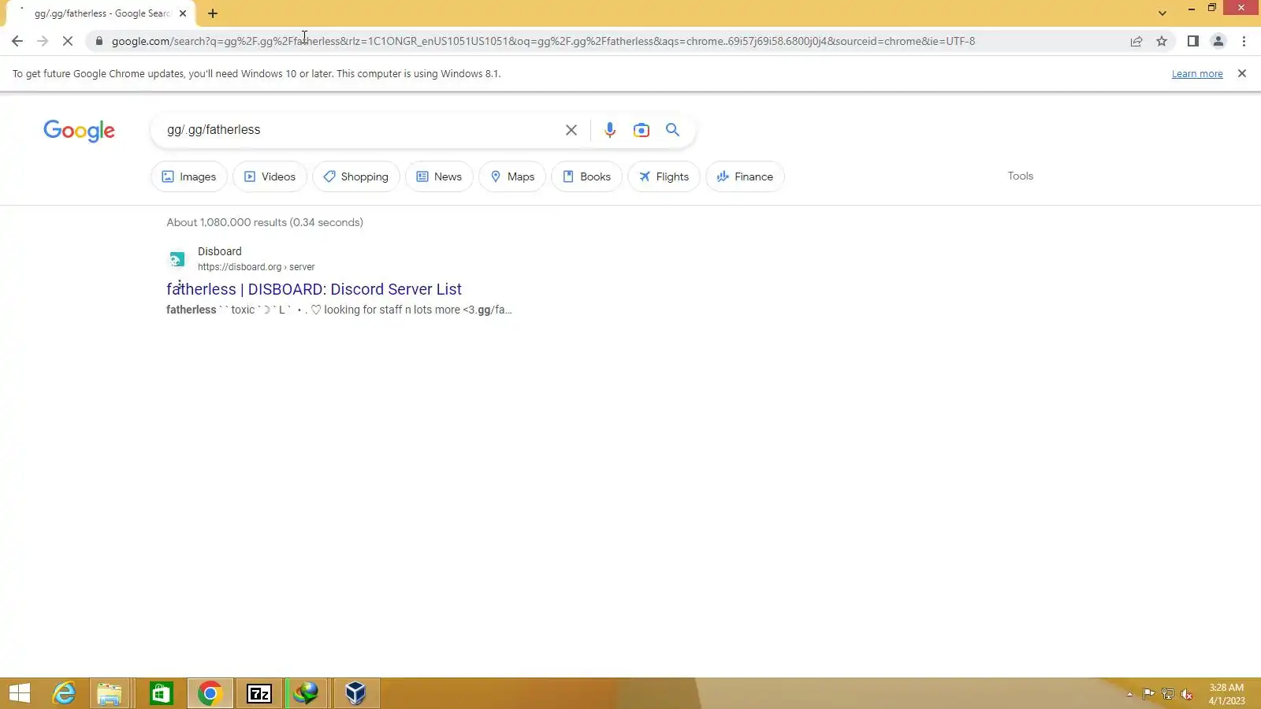Click the fatherless toxic result snippet
The width and height of the screenshot is (1261, 709).
click(x=339, y=310)
